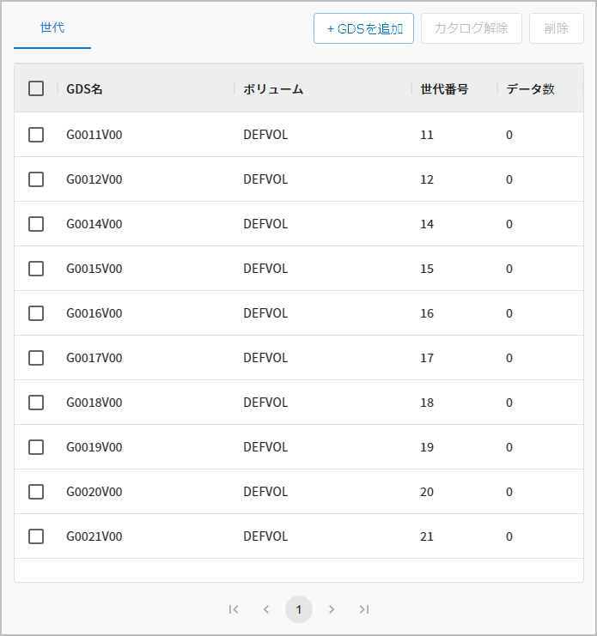Viewport: 597px width, 636px height.
Task: Go to the next page
Action: pyautogui.click(x=332, y=609)
